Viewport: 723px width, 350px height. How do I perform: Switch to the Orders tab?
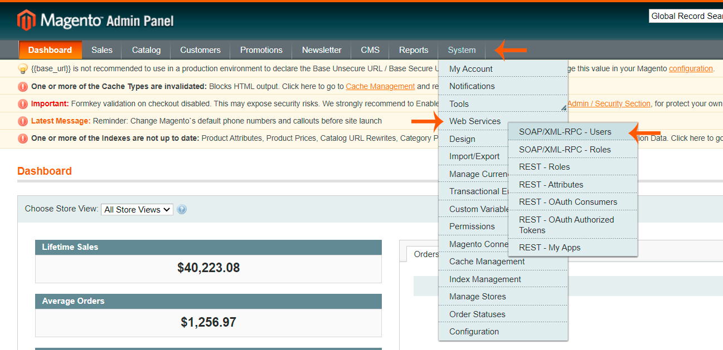[x=426, y=254]
